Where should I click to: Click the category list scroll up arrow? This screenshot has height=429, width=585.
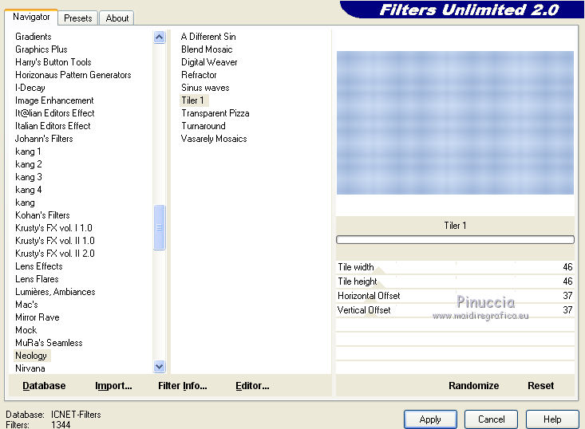point(160,37)
